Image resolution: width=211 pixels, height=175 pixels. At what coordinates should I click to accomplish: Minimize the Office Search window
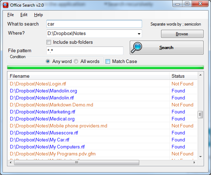tap(178, 3)
